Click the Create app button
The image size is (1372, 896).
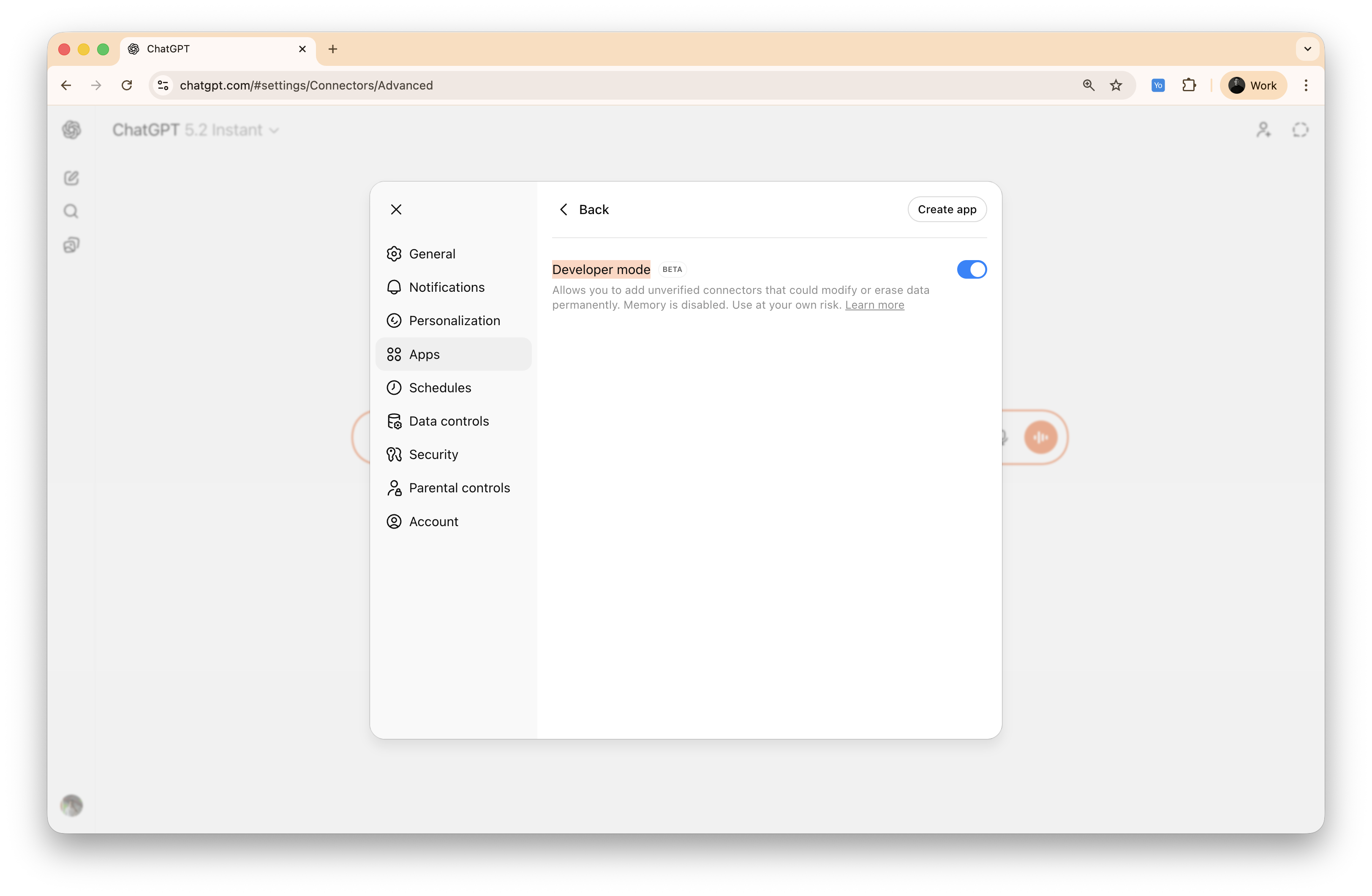pos(947,209)
